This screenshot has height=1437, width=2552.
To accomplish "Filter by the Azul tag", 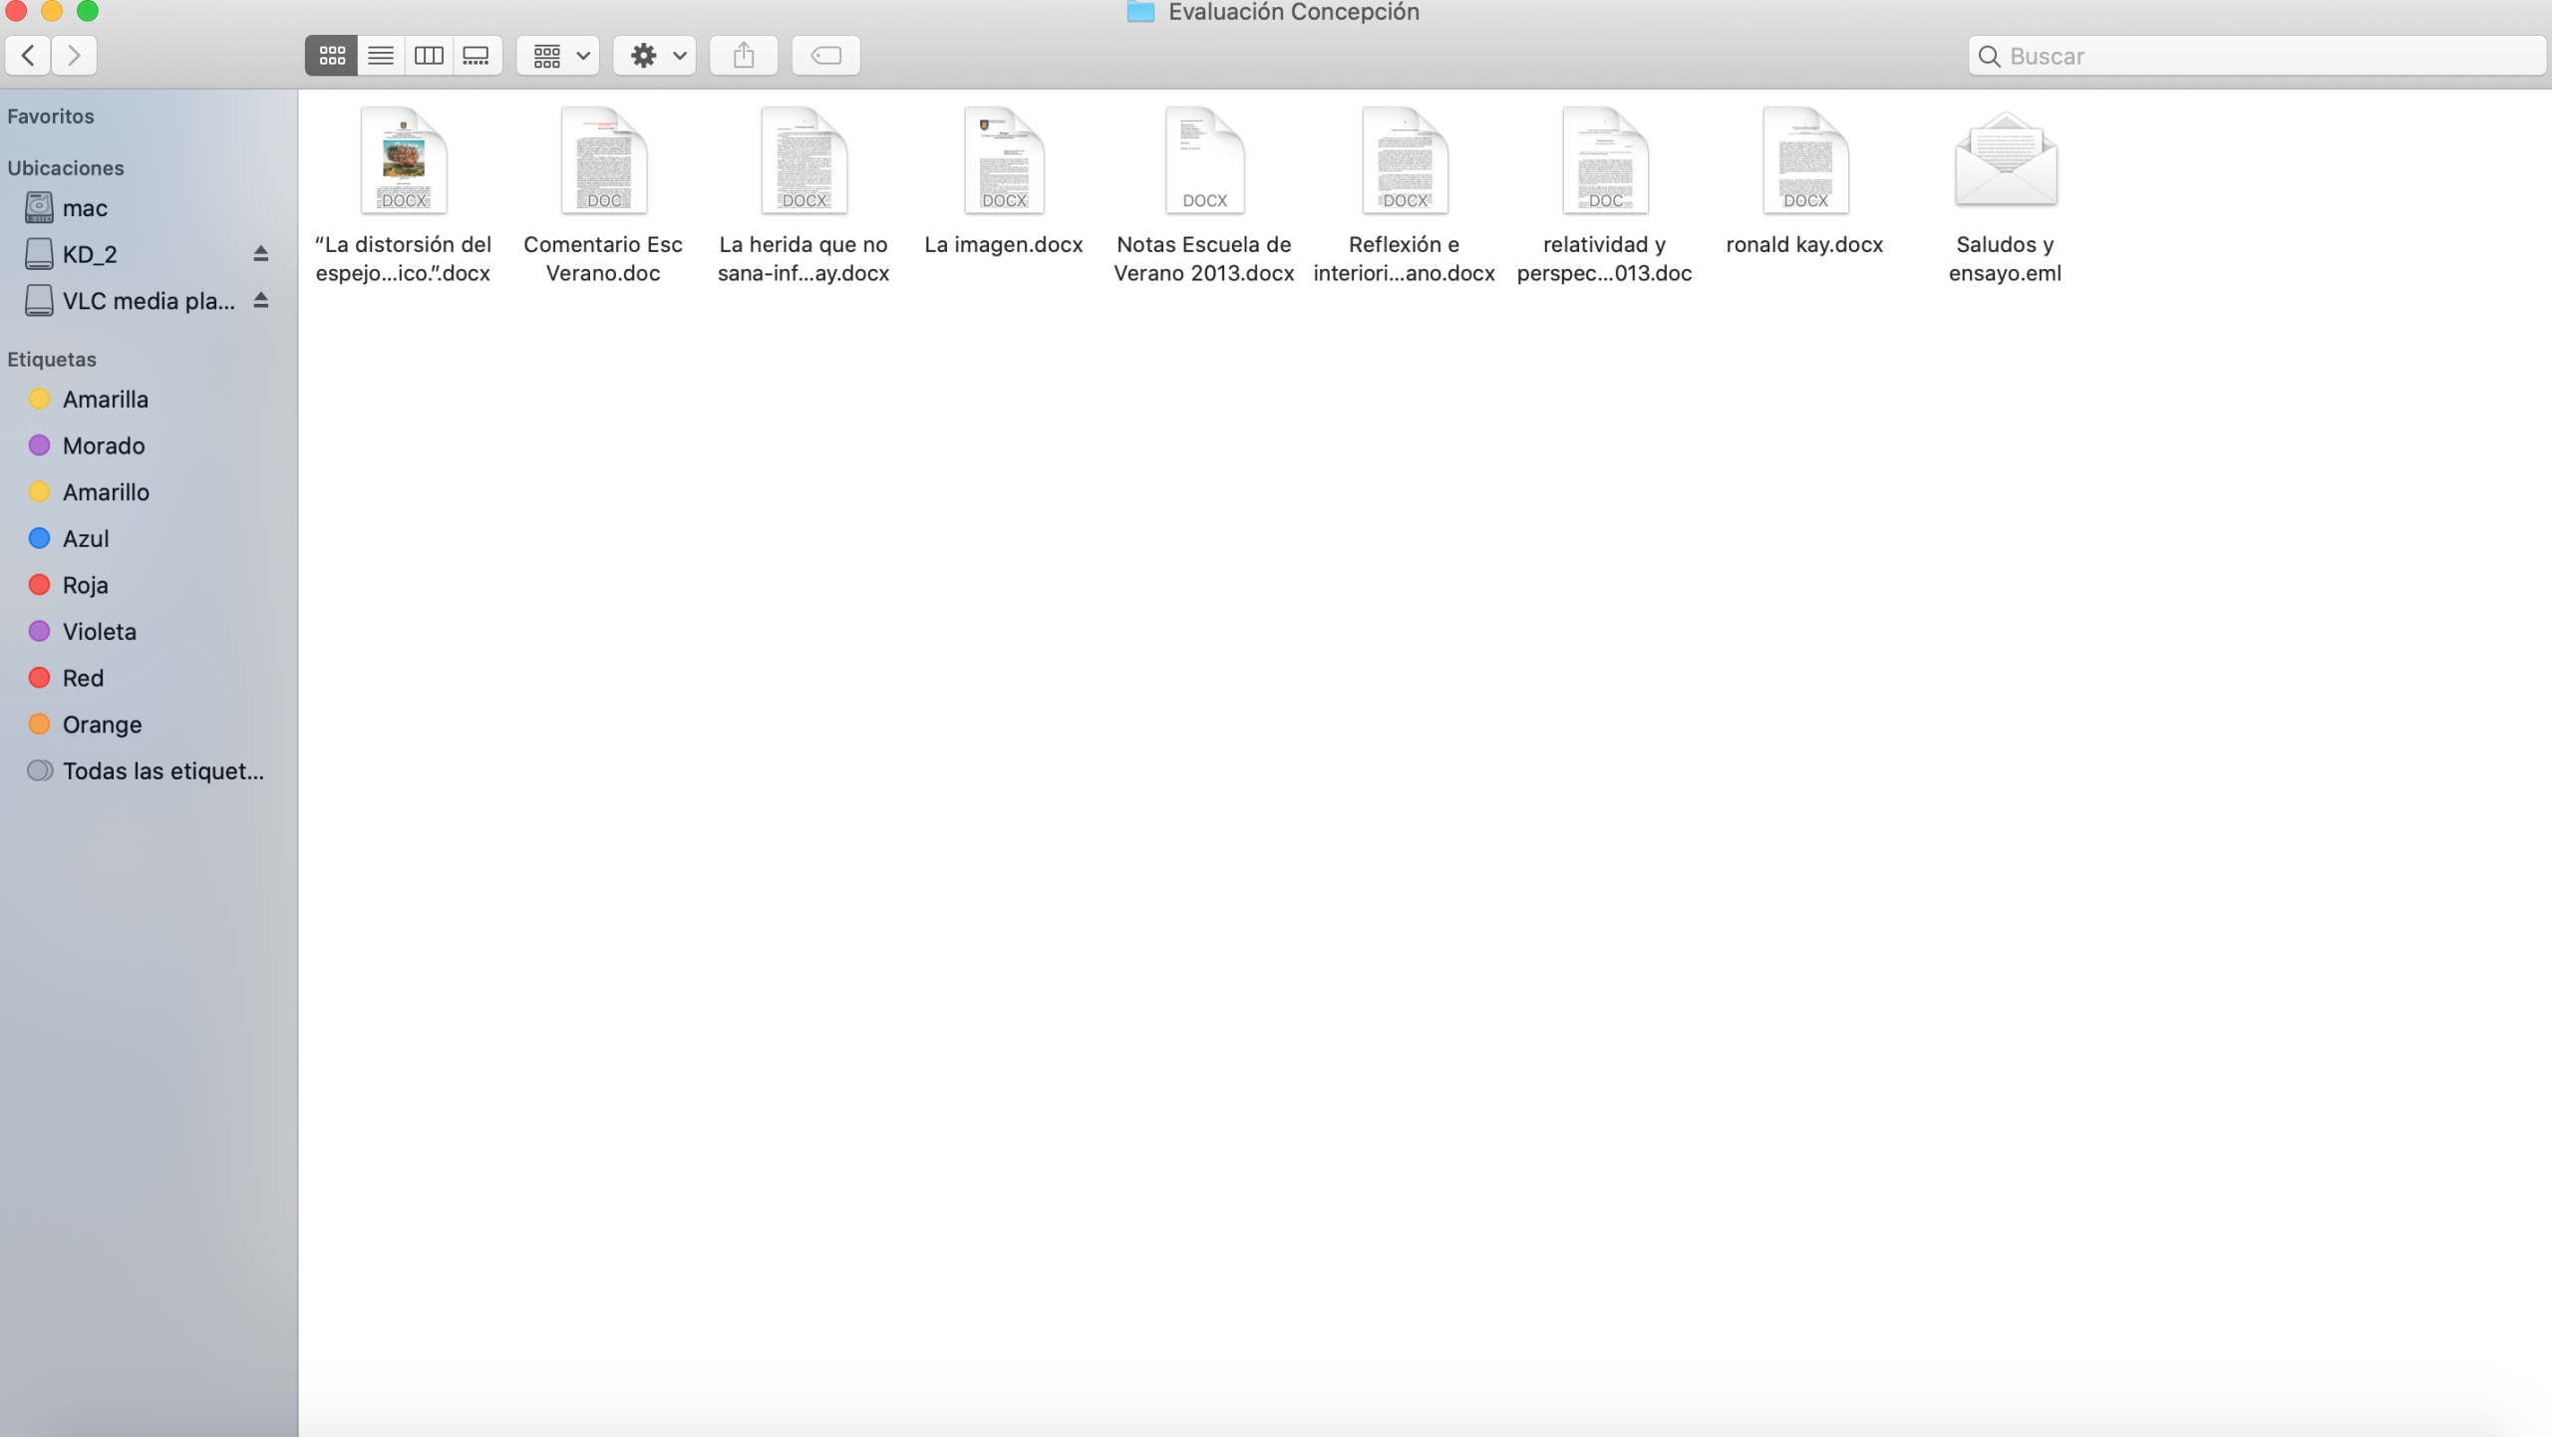I will (x=86, y=539).
